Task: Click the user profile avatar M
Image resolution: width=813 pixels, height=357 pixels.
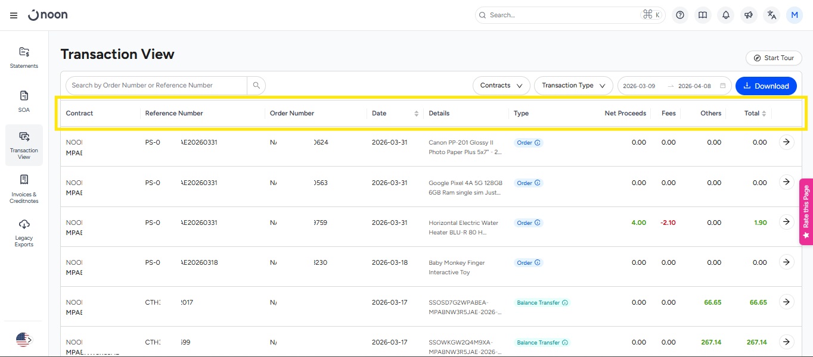Action: point(794,15)
